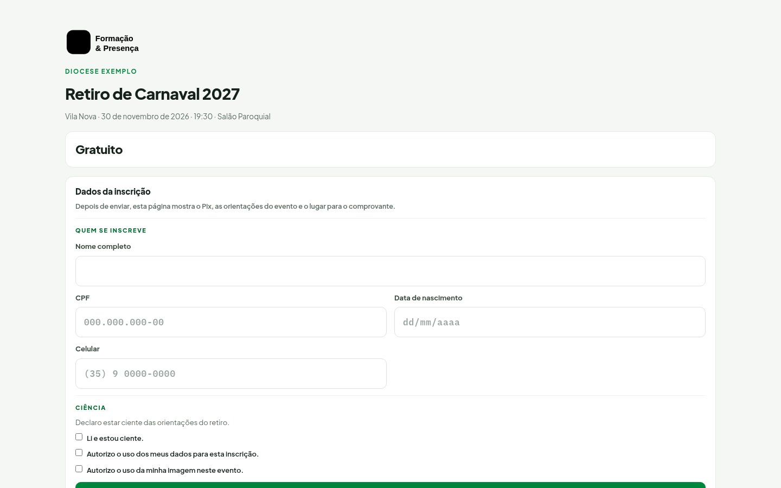
Task: Focus the Nome completo input field
Action: point(390,271)
